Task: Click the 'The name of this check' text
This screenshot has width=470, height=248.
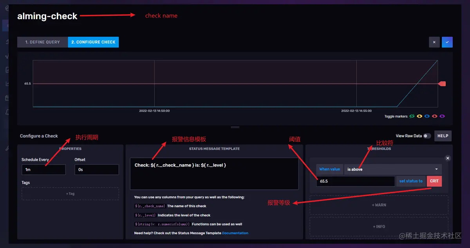Action: [186, 206]
